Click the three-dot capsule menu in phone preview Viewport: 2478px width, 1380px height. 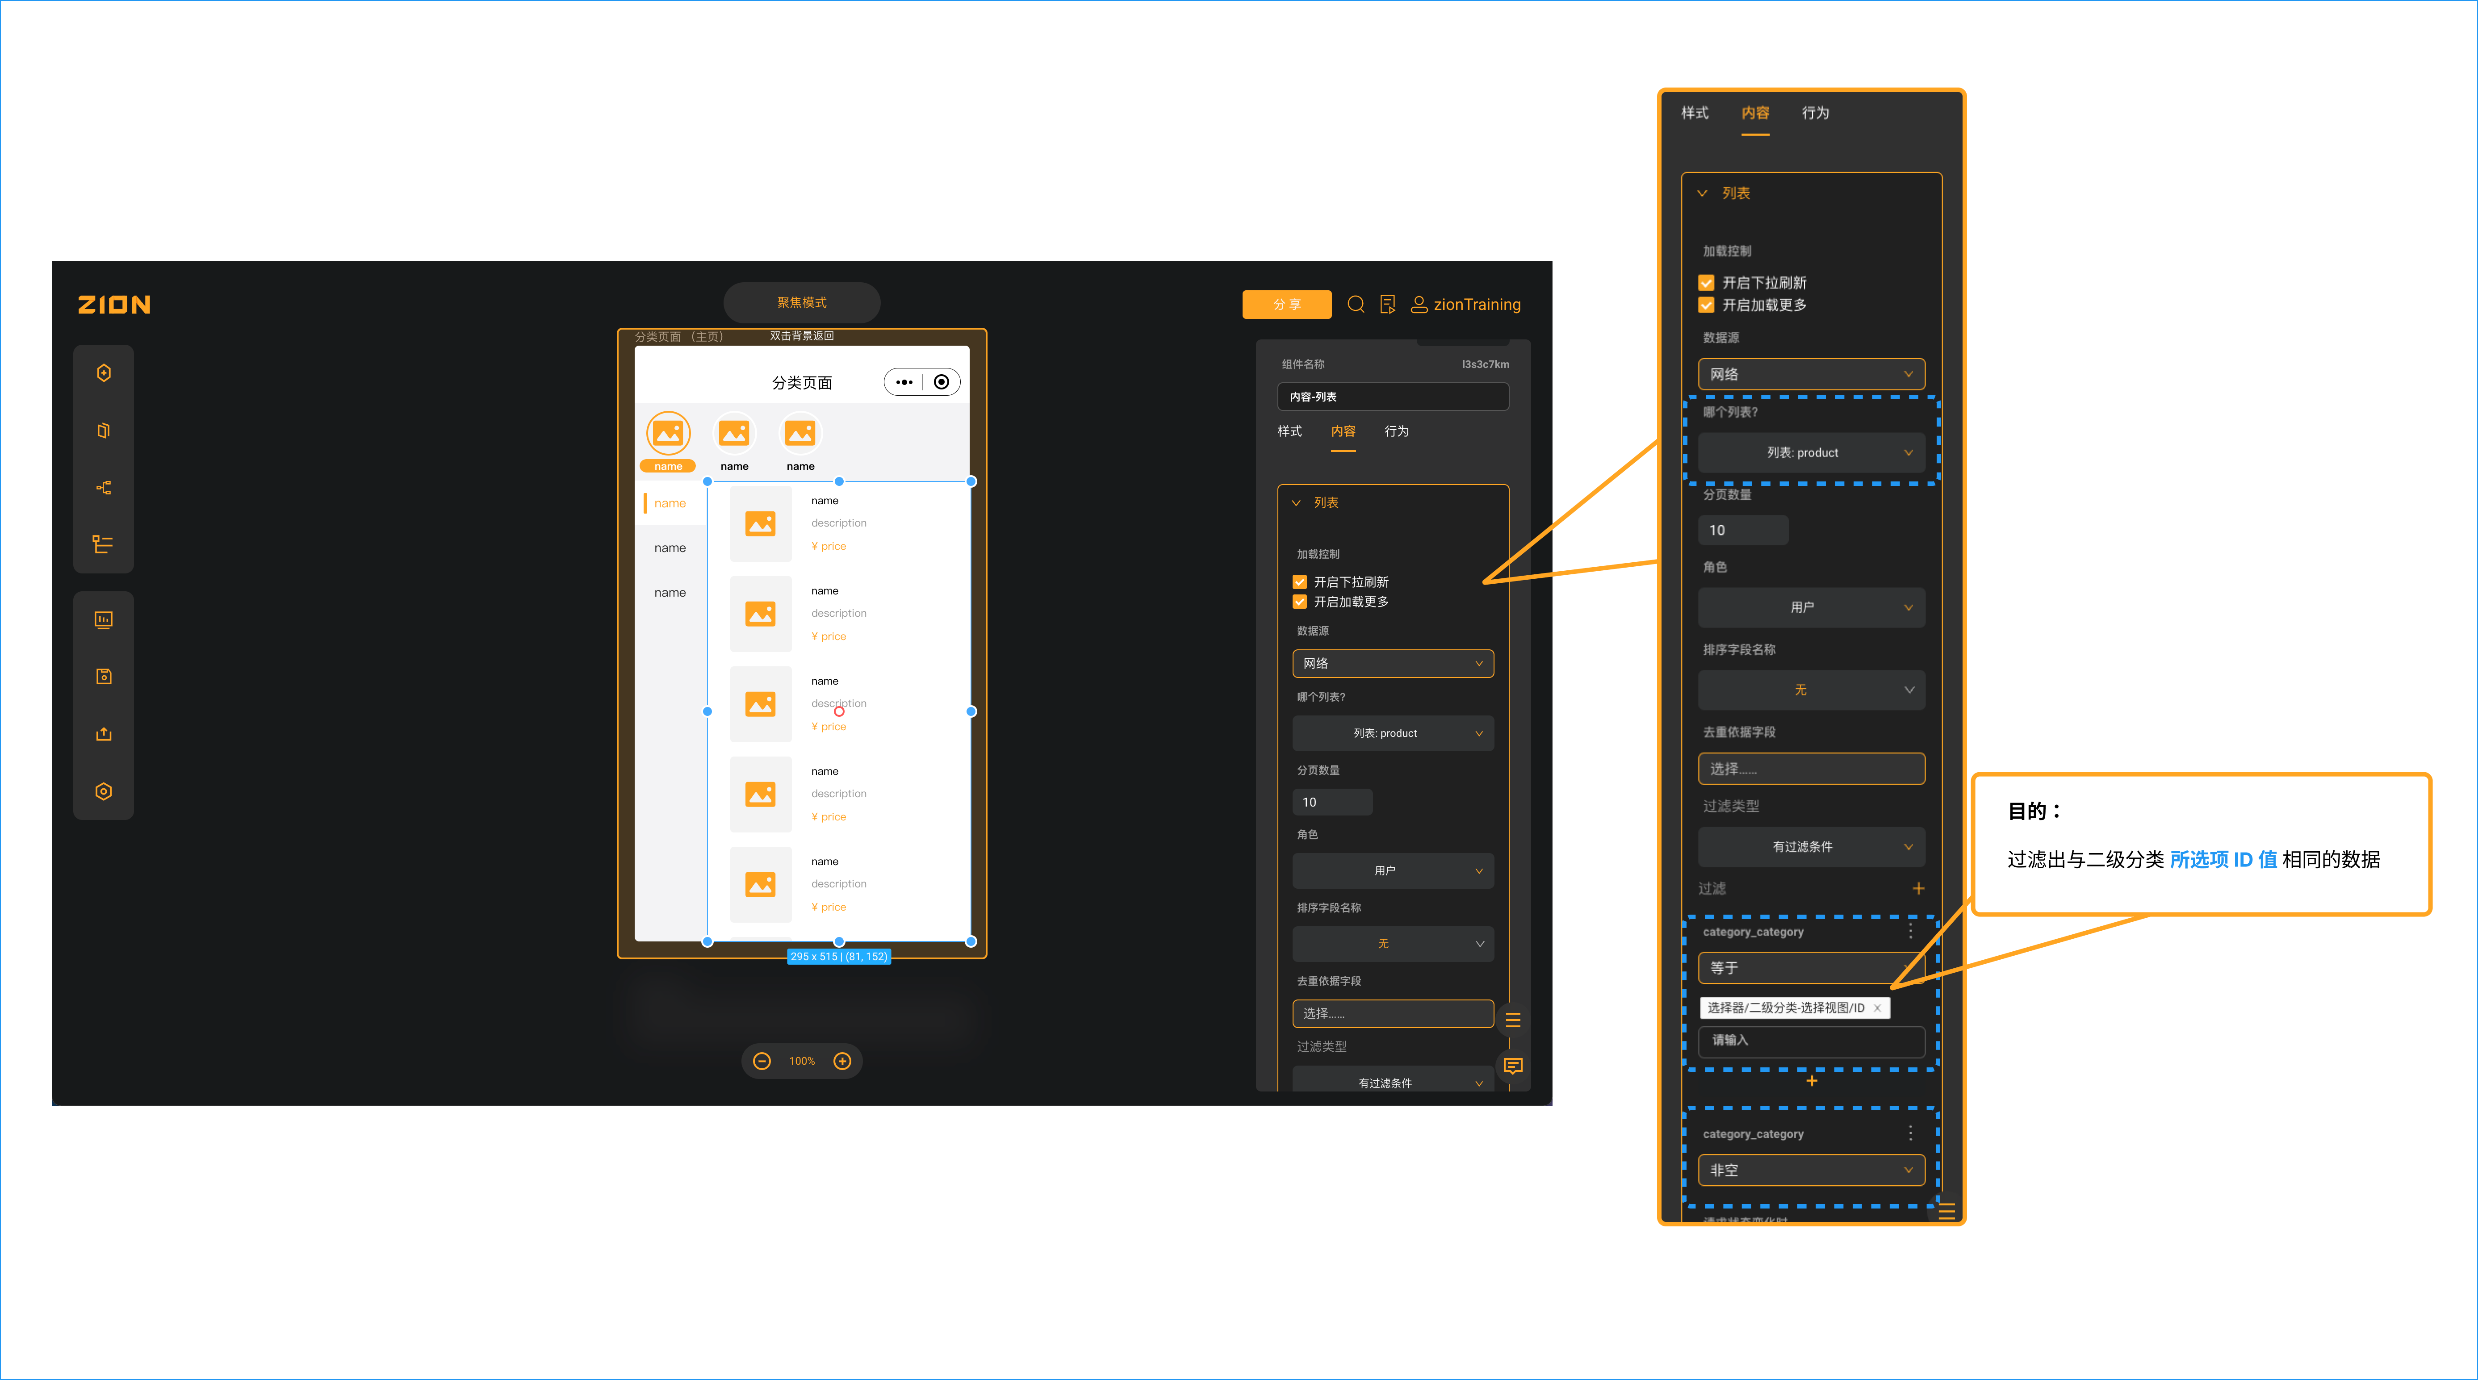point(904,382)
